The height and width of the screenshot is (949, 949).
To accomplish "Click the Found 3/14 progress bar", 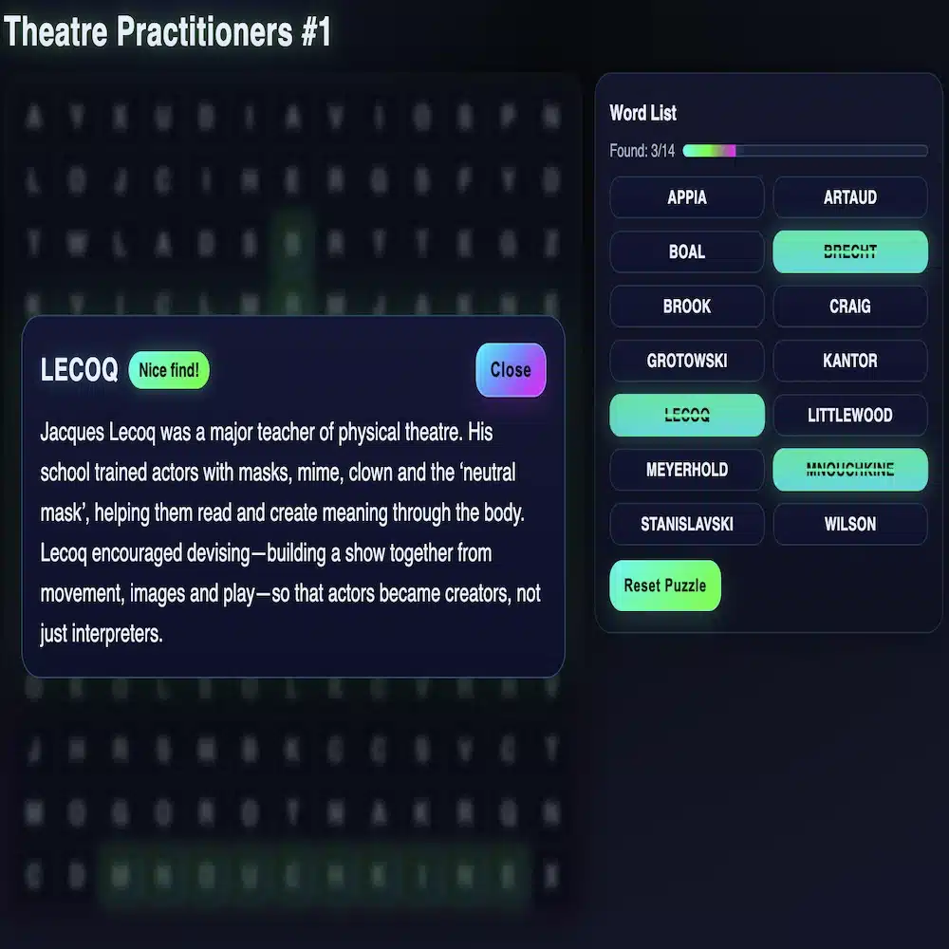I will (805, 150).
